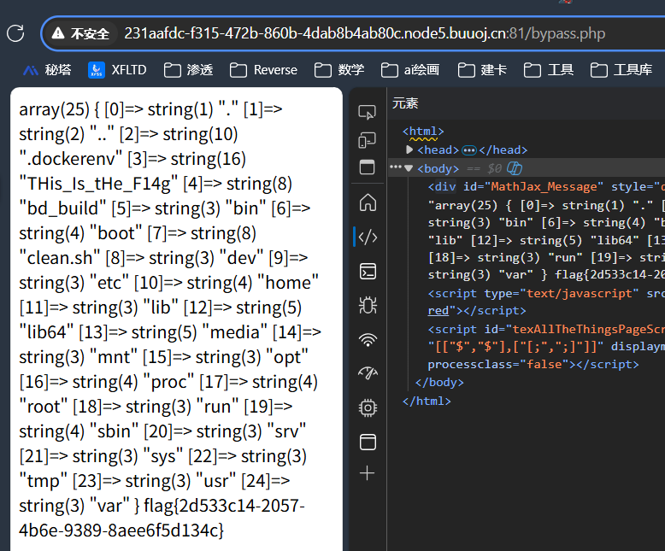
Task: Toggle device emulation mode icon
Action: point(368,140)
